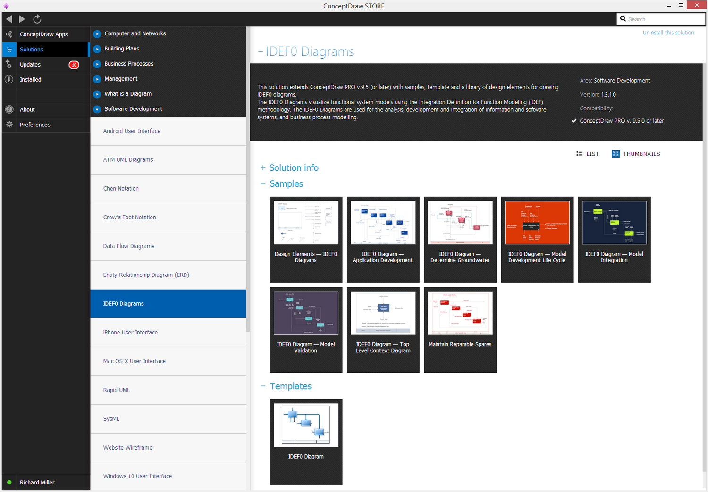Click the Solutions cart icon
This screenshot has height=492, width=708.
9,50
